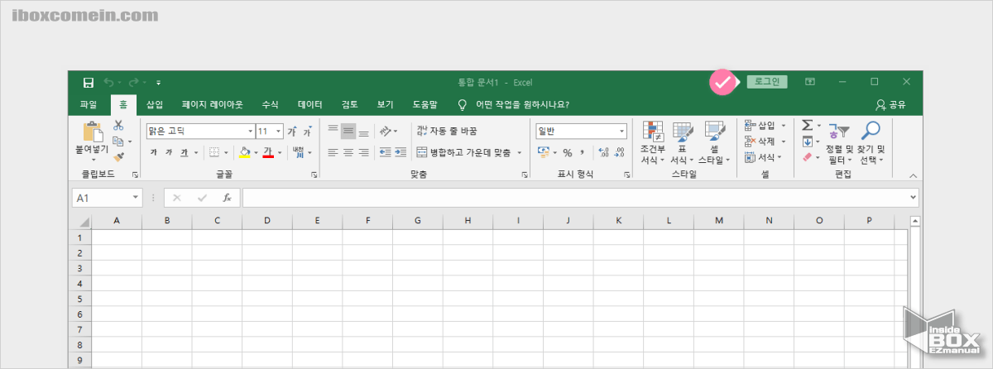The width and height of the screenshot is (993, 369).
Task: Switch to the Formulas (수식) tab
Action: 271,104
